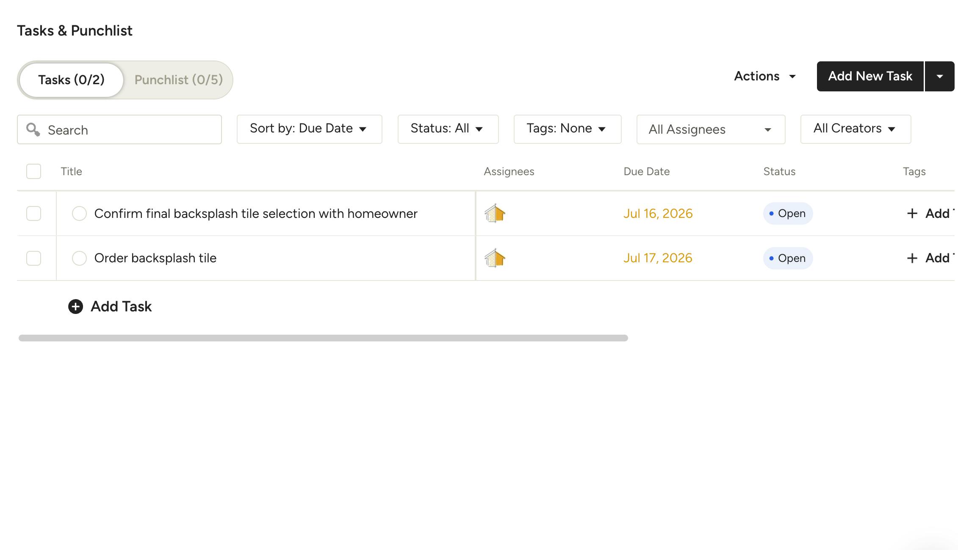The width and height of the screenshot is (958, 550).
Task: Click Add Task below the list
Action: pos(110,306)
